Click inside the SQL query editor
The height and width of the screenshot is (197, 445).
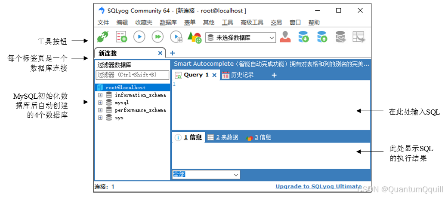[271, 105]
